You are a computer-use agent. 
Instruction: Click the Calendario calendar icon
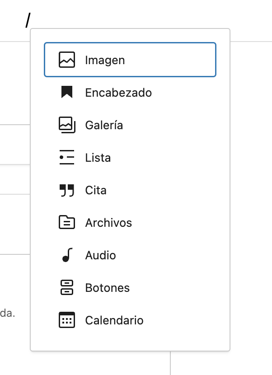coord(67,320)
